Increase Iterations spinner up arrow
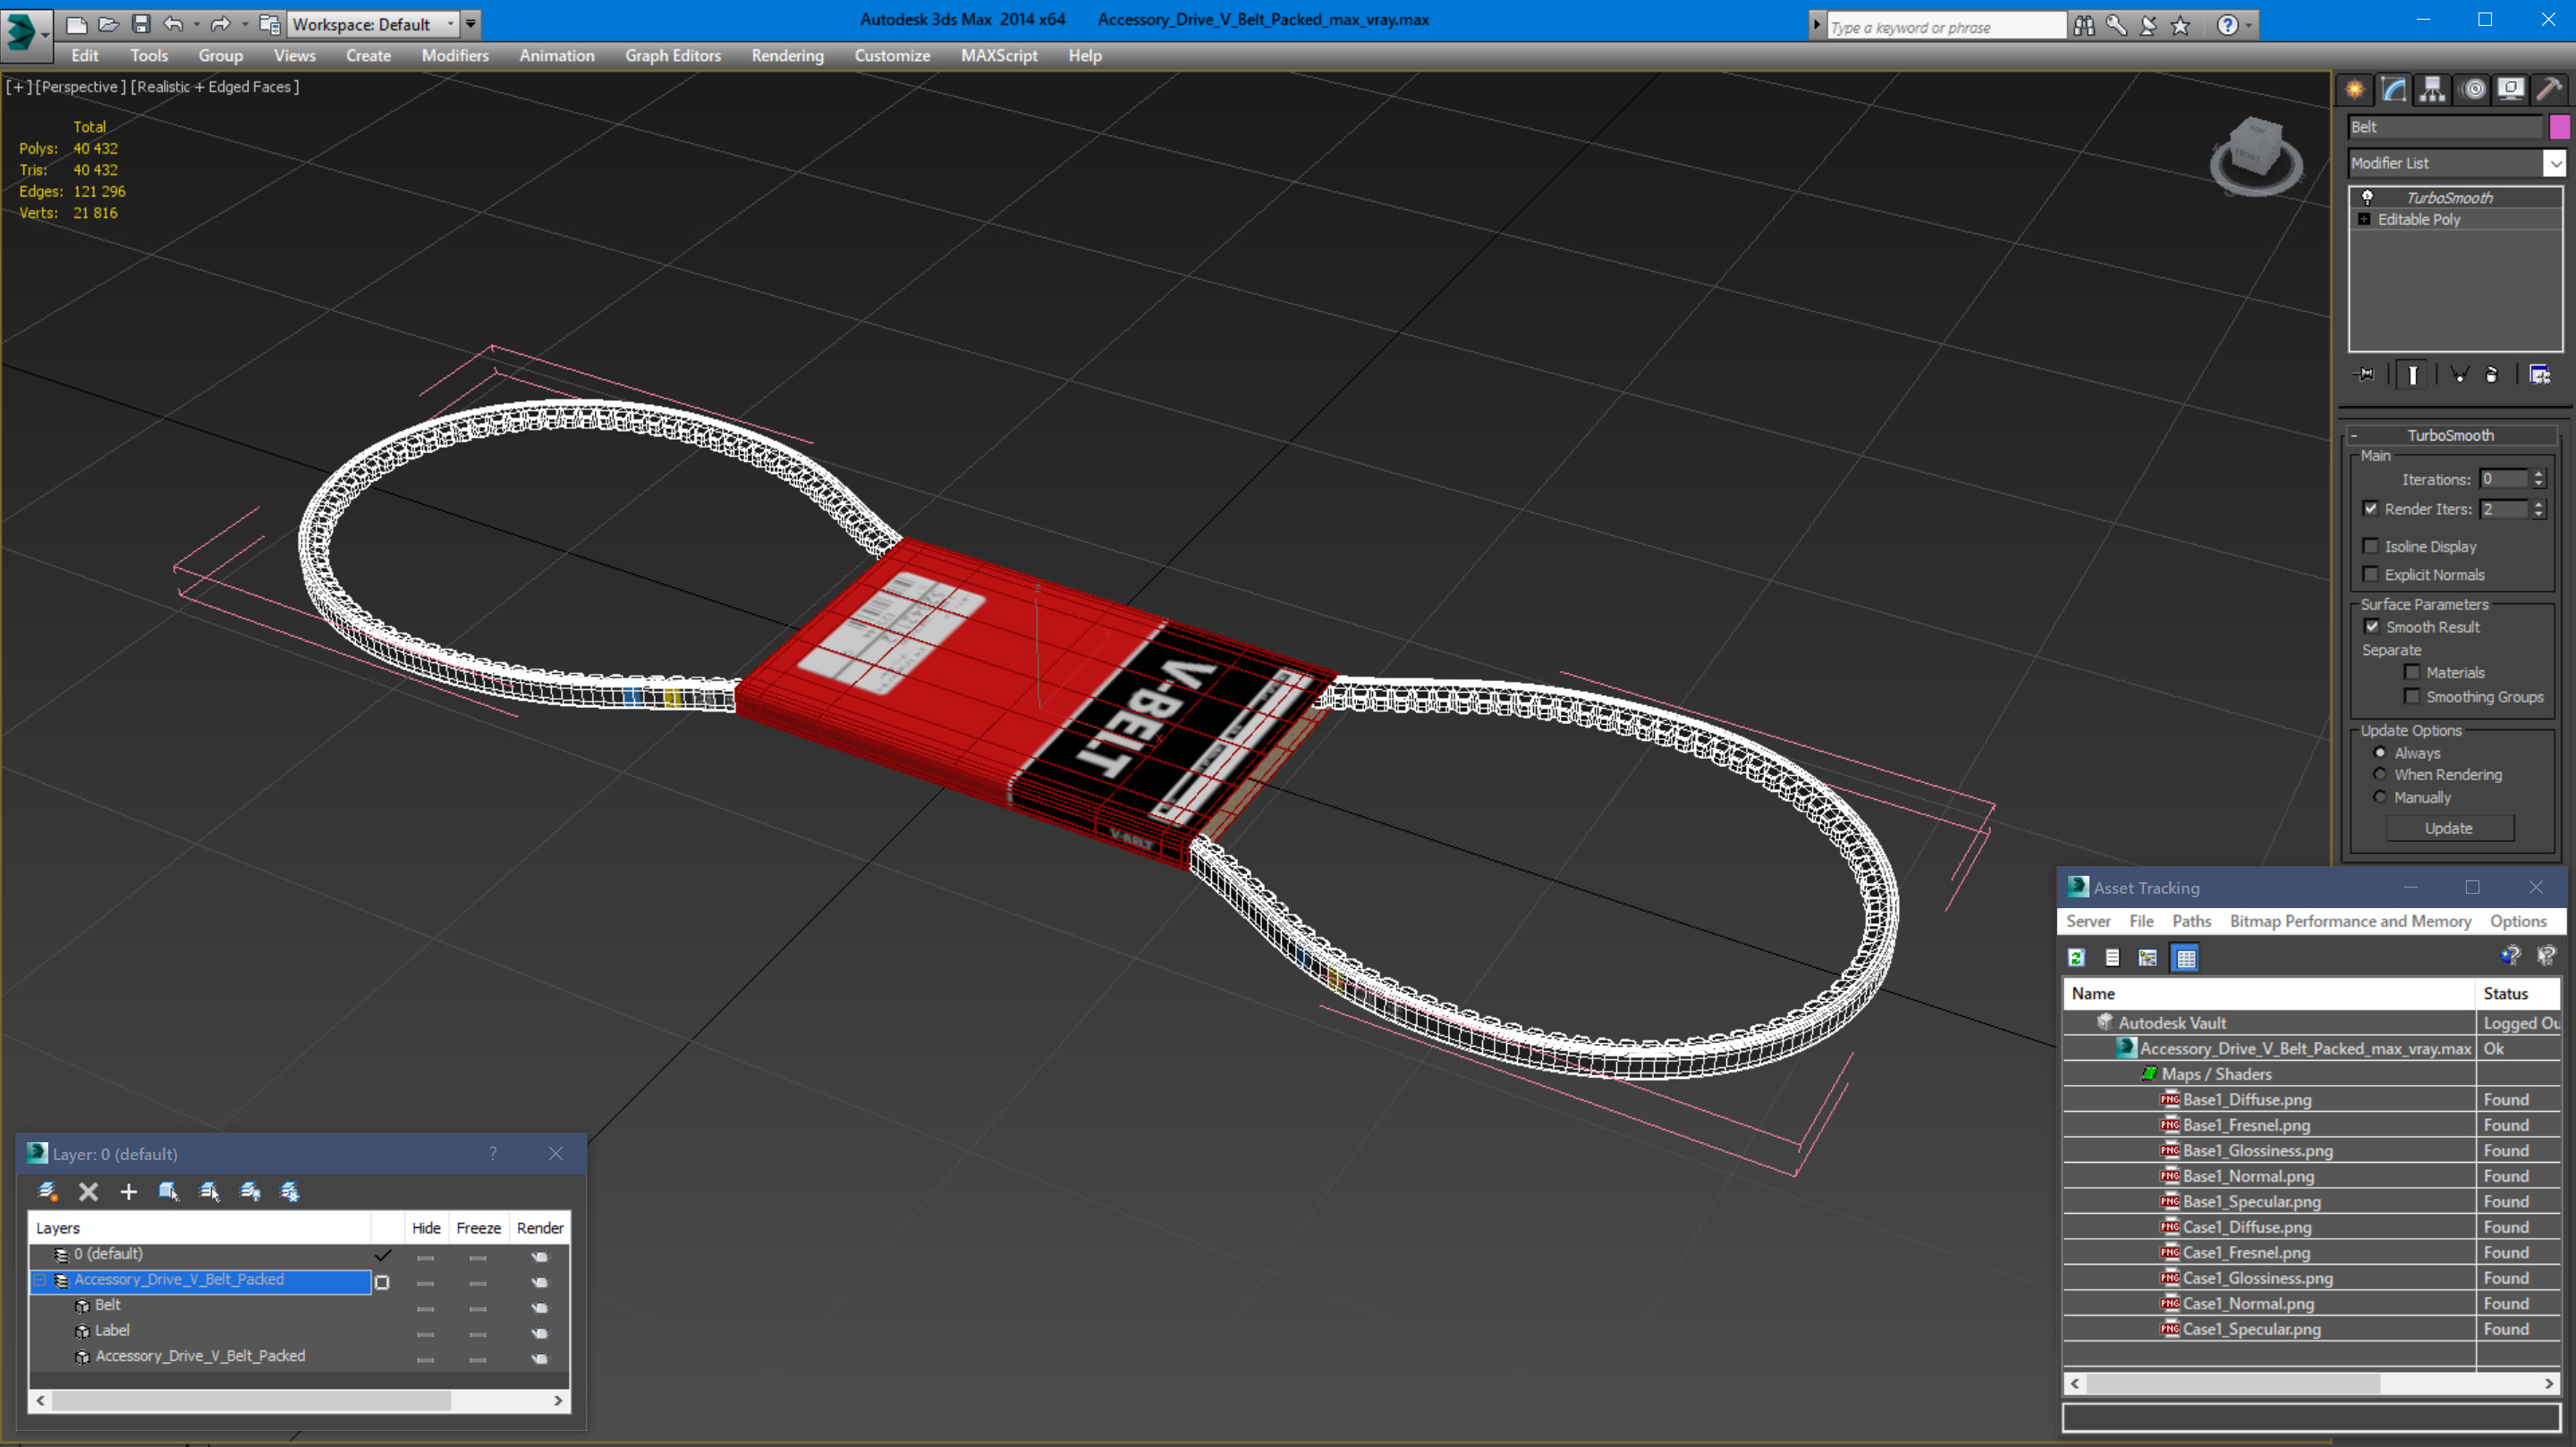 [x=2538, y=475]
